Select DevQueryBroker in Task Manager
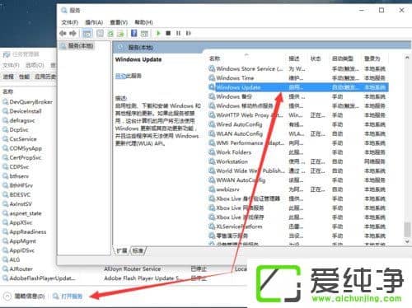The image size is (412, 308). [x=27, y=102]
